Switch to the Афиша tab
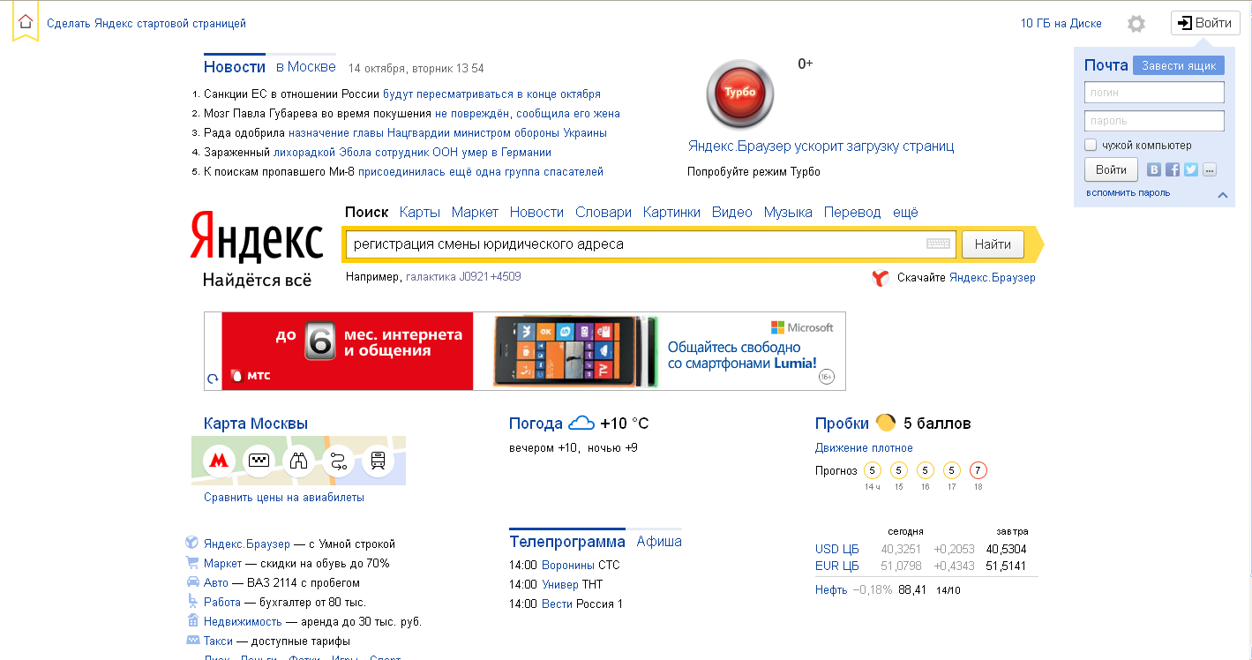The height and width of the screenshot is (660, 1252). click(659, 542)
